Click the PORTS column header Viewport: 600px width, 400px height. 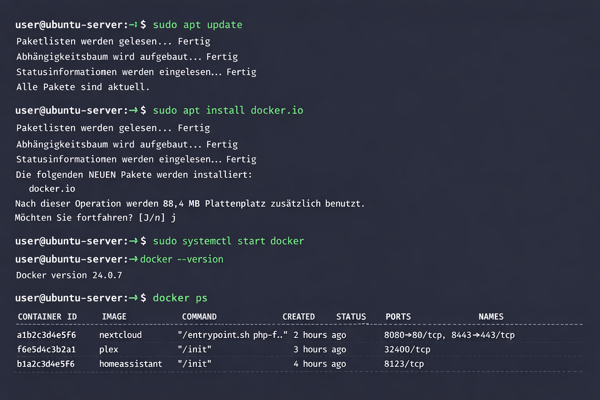click(398, 316)
